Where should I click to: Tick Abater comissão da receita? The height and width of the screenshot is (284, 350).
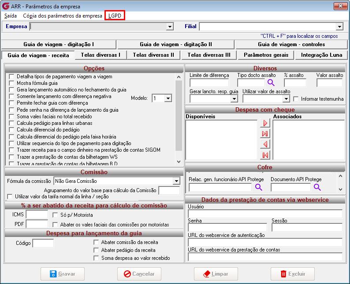(x=96, y=242)
